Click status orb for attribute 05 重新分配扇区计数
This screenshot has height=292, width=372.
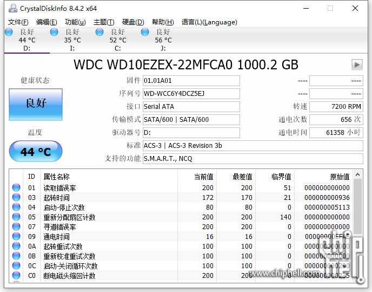click(16, 217)
